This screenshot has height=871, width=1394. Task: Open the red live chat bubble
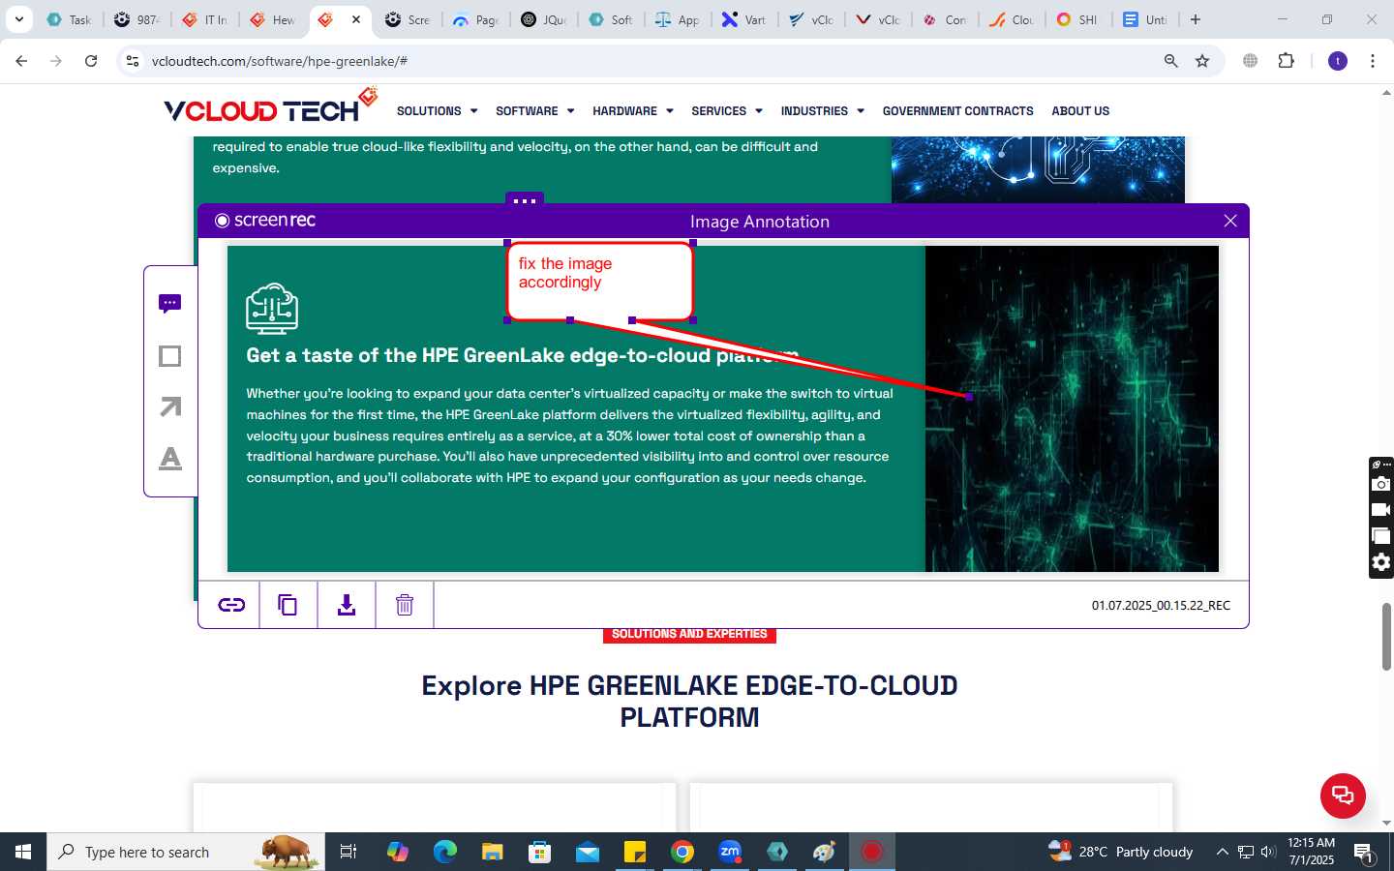click(1343, 796)
